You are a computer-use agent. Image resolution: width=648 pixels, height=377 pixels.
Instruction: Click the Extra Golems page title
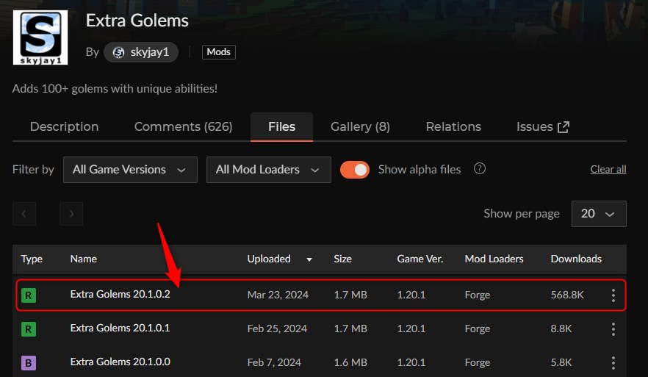(137, 21)
